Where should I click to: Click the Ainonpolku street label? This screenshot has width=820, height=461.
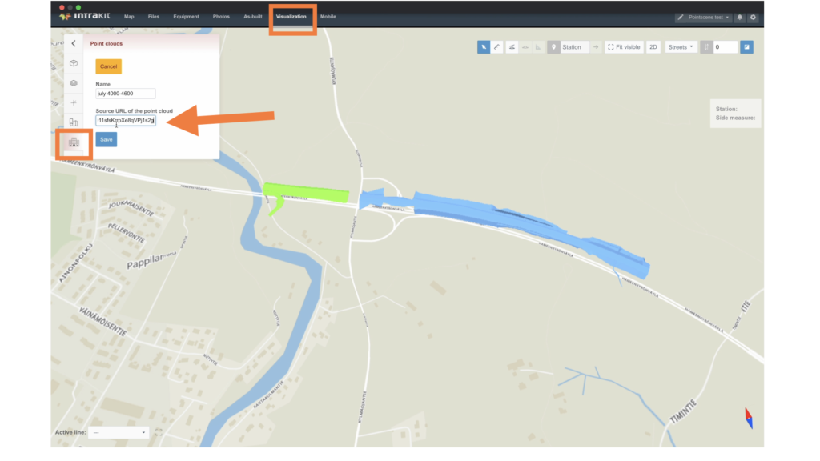coord(74,263)
